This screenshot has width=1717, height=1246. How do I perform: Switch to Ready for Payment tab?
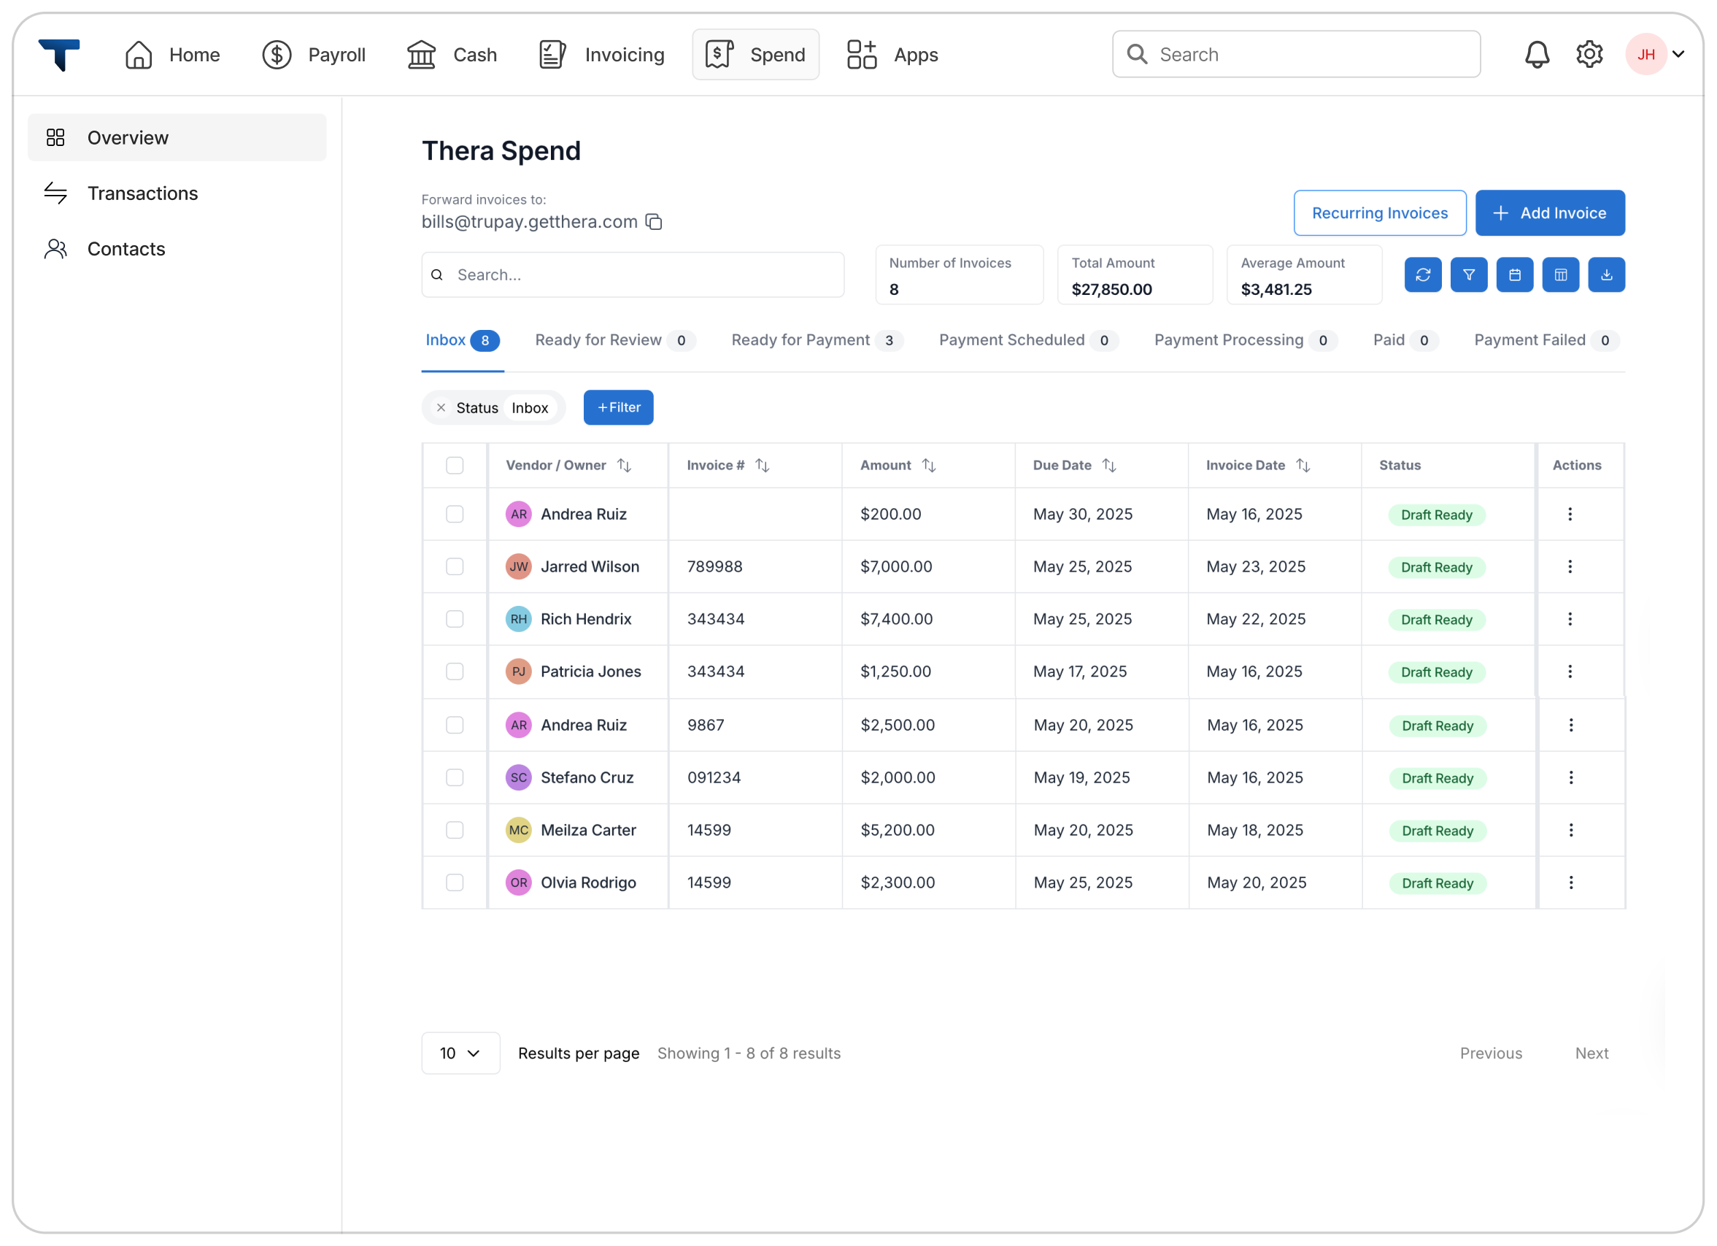[x=817, y=340]
